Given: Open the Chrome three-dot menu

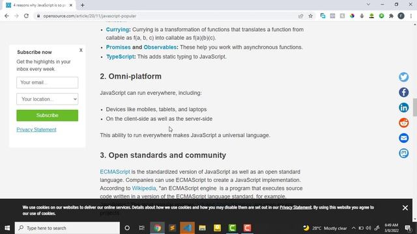Looking at the screenshot, I should pos(411,16).
